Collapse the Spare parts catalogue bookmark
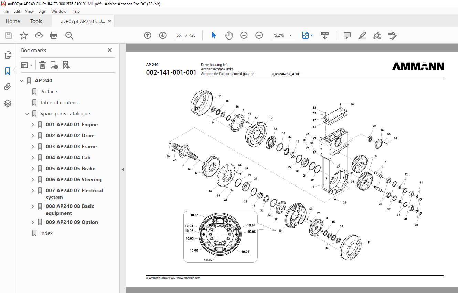 tap(27, 114)
